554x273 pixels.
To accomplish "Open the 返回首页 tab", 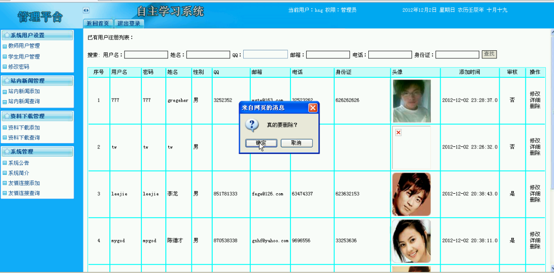I will click(x=98, y=24).
